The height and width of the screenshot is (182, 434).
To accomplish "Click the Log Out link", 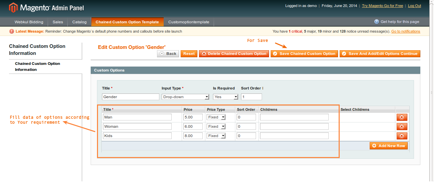I will click(414, 6).
